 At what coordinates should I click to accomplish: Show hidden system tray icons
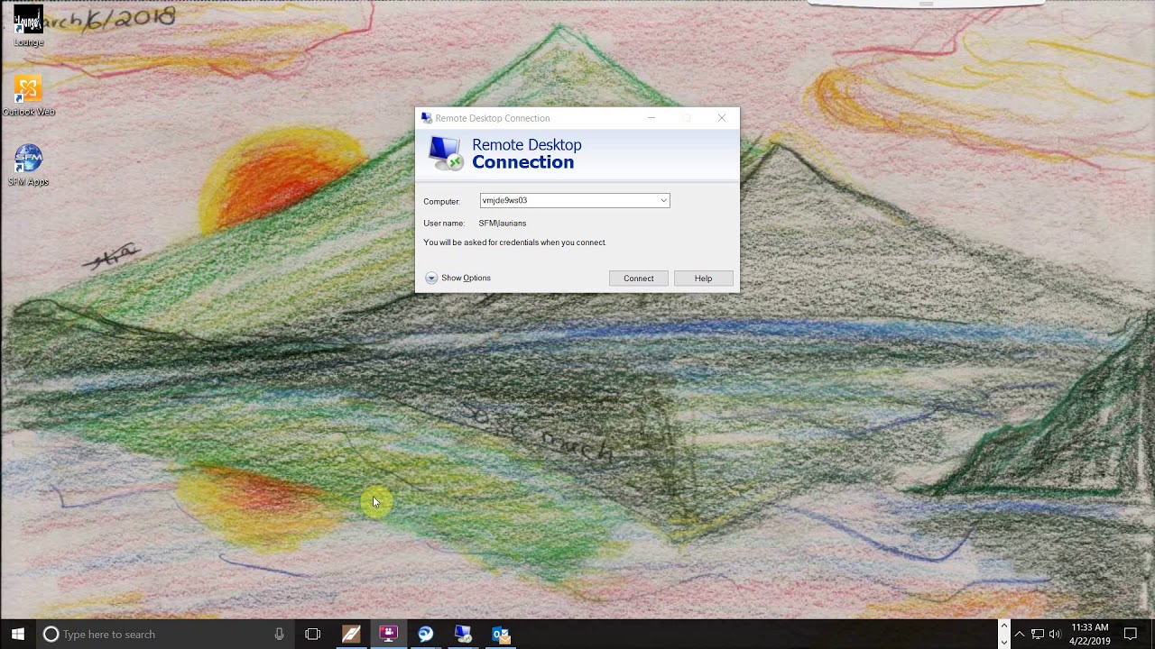1019,634
